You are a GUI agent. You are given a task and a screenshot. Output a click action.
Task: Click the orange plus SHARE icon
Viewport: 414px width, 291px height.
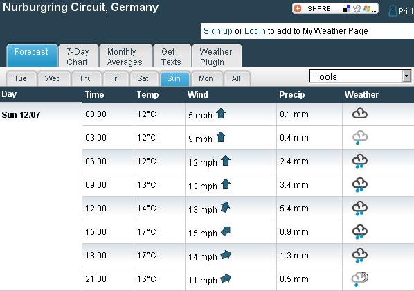298,8
